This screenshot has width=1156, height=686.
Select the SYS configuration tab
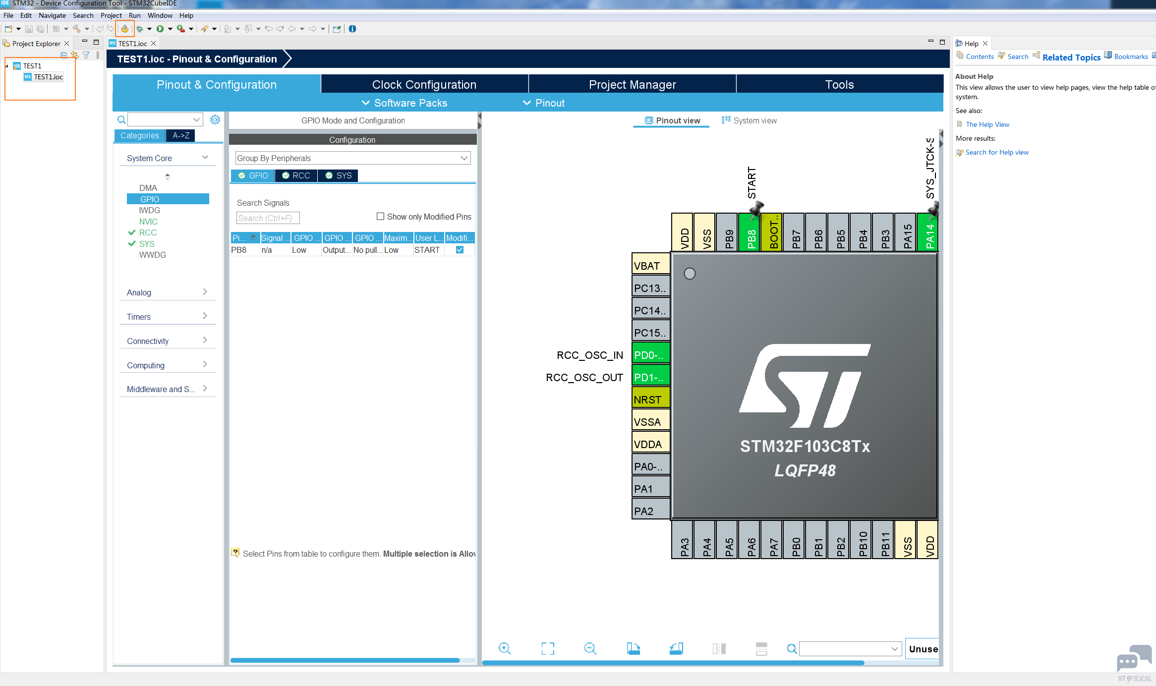coord(338,175)
